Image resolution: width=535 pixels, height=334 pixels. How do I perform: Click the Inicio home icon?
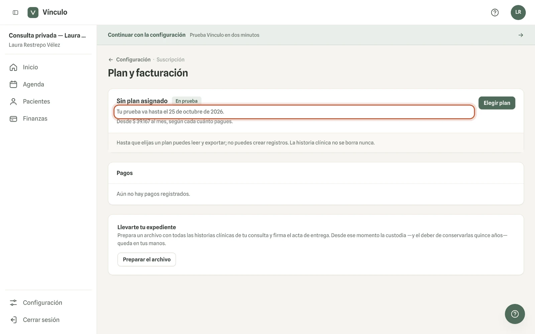coord(13,67)
